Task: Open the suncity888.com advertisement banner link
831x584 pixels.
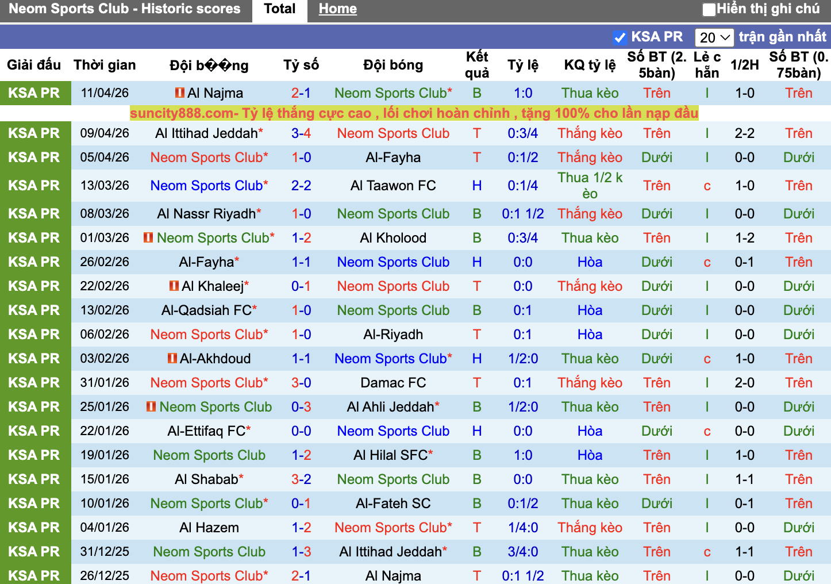Action: click(x=414, y=113)
